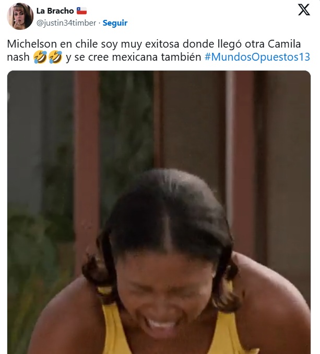Image resolution: width=320 pixels, height=354 pixels.
Task: Select the La Bracho display name
Action: pyautogui.click(x=55, y=10)
